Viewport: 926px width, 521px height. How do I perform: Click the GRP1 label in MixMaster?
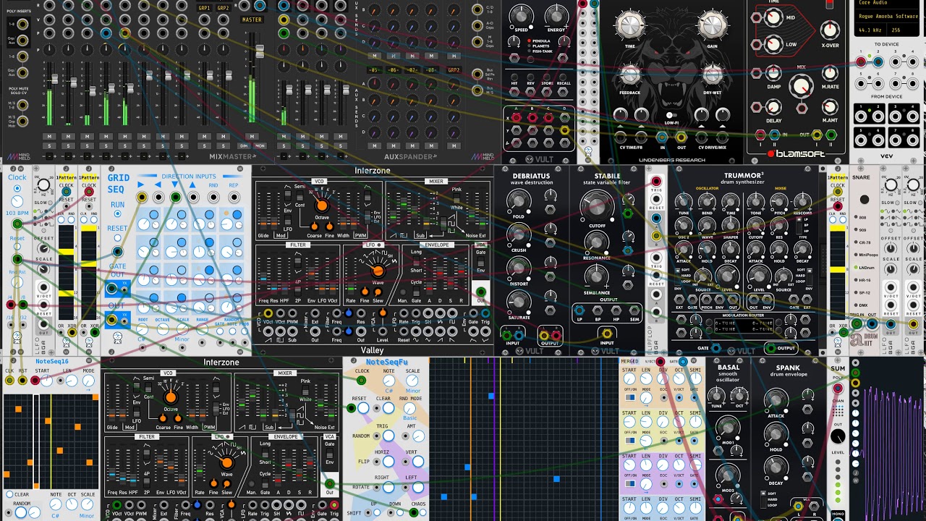(x=205, y=8)
